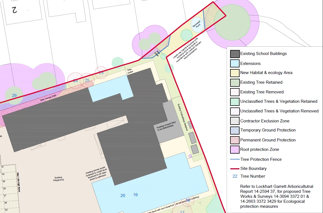Select the Root protection Zone purple swatch
Viewport: 323px width, 213px height.
[x=235, y=149]
